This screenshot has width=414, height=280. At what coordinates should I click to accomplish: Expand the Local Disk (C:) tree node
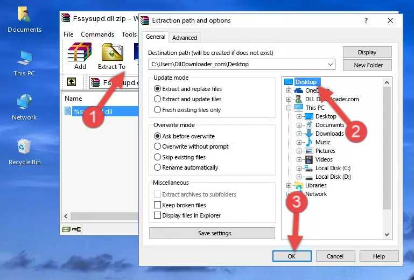click(x=299, y=168)
